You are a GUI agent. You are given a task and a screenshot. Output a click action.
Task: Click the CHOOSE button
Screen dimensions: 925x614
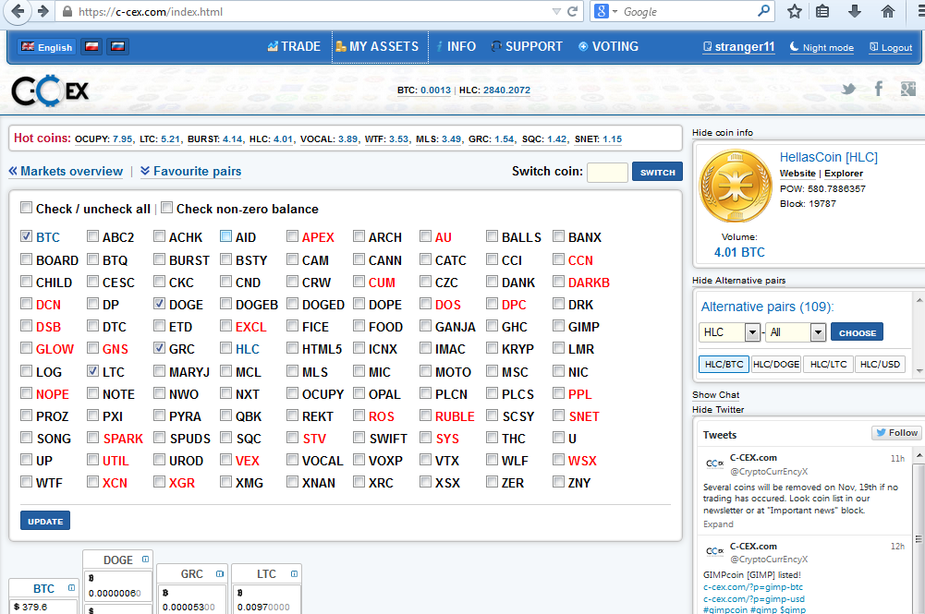point(858,332)
